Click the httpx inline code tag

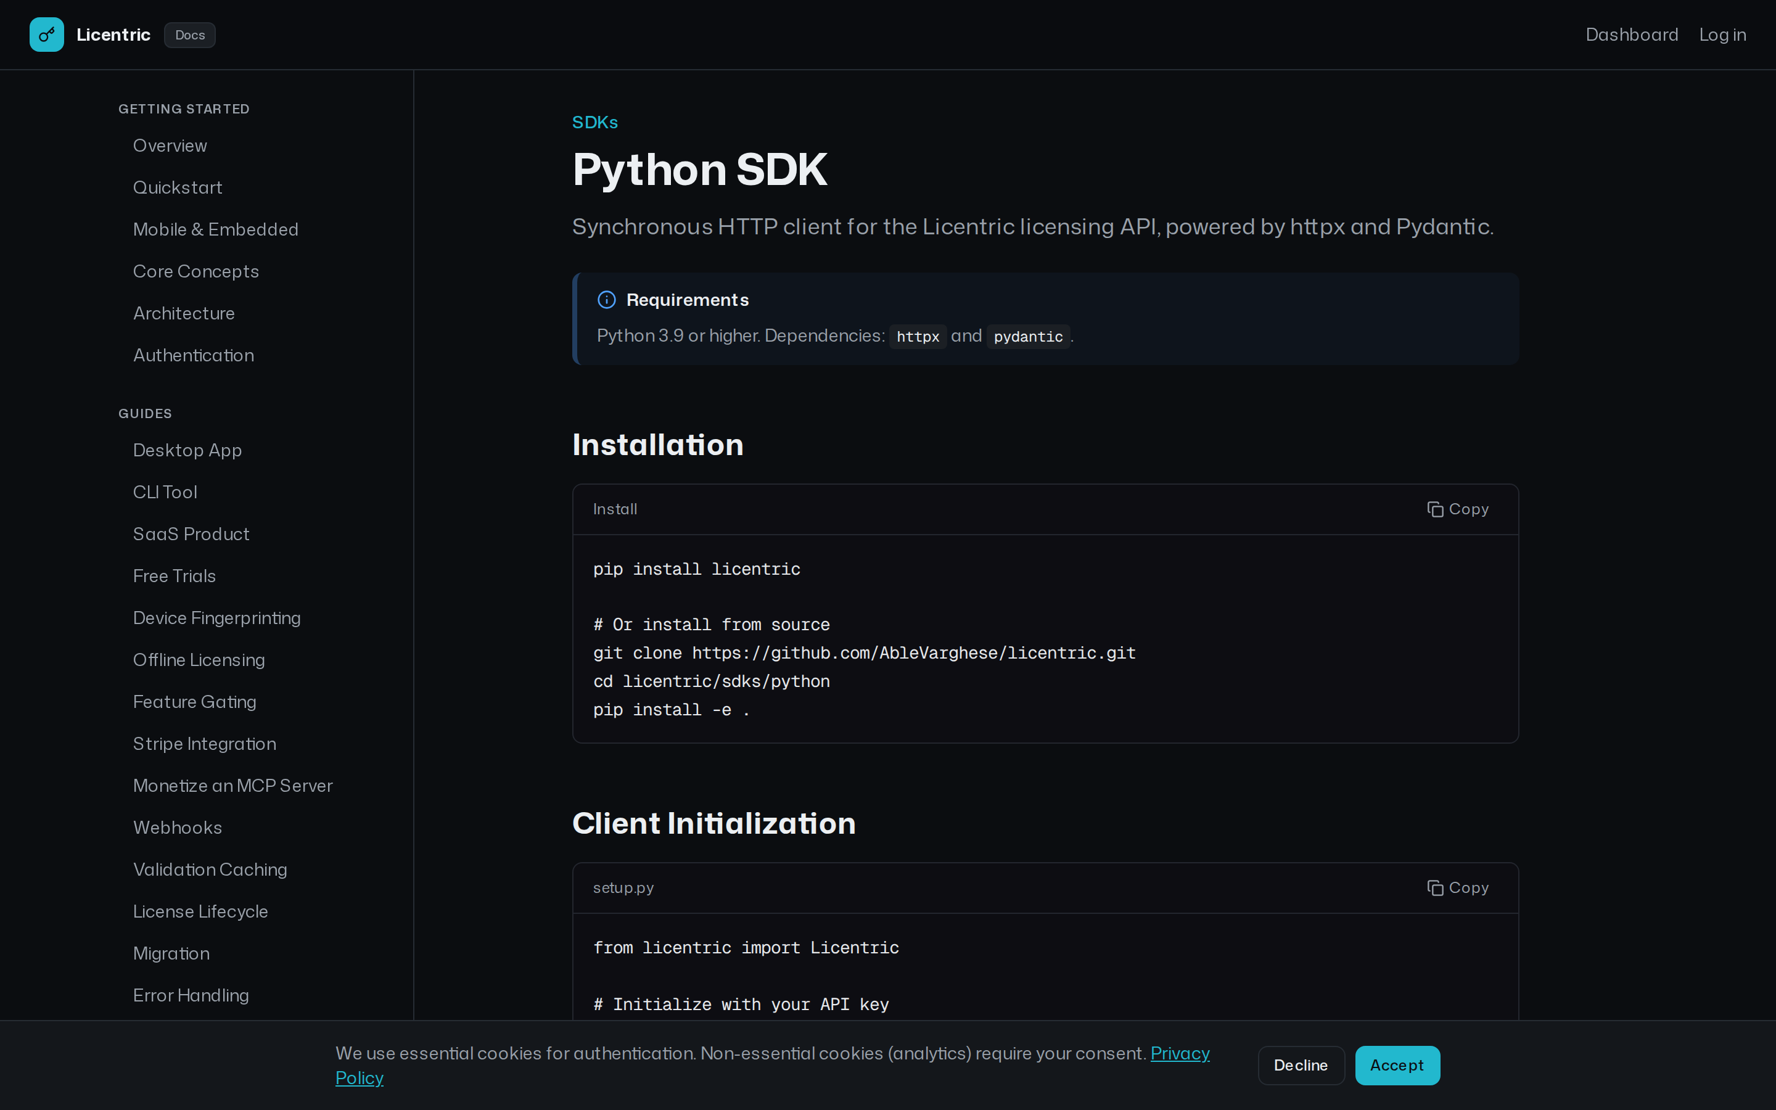(918, 336)
